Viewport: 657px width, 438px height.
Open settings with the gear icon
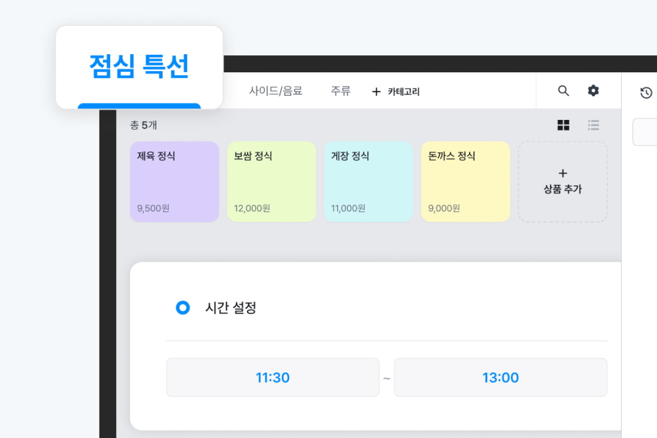593,91
